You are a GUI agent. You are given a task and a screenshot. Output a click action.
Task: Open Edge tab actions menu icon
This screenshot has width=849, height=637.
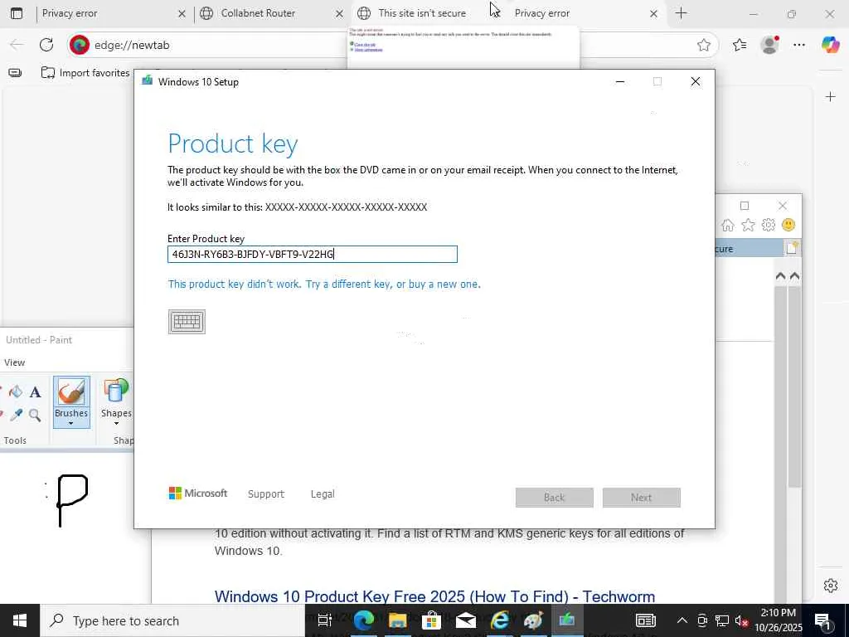coord(17,13)
